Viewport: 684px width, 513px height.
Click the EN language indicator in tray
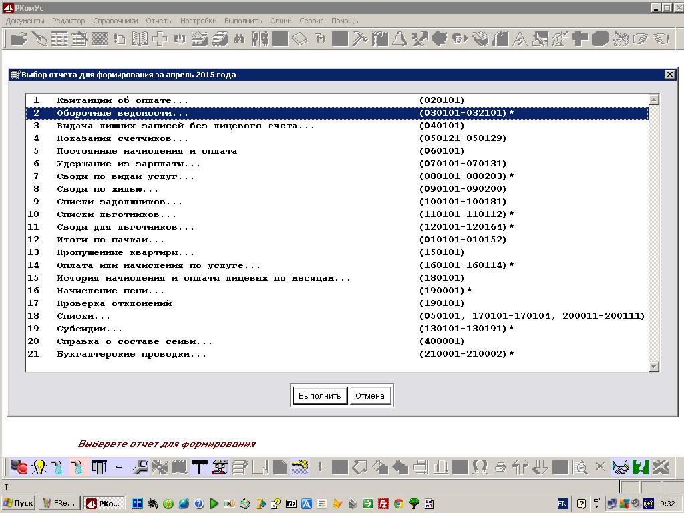click(562, 503)
